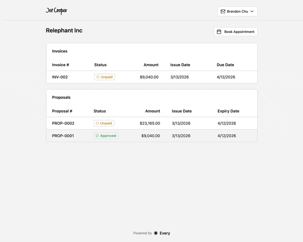
Task: Open proposal PROP-0002
Action: pos(63,123)
